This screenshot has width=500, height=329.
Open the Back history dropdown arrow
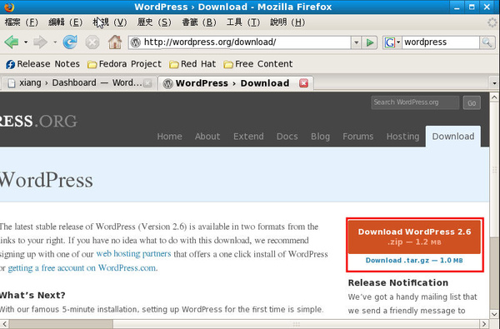click(26, 42)
